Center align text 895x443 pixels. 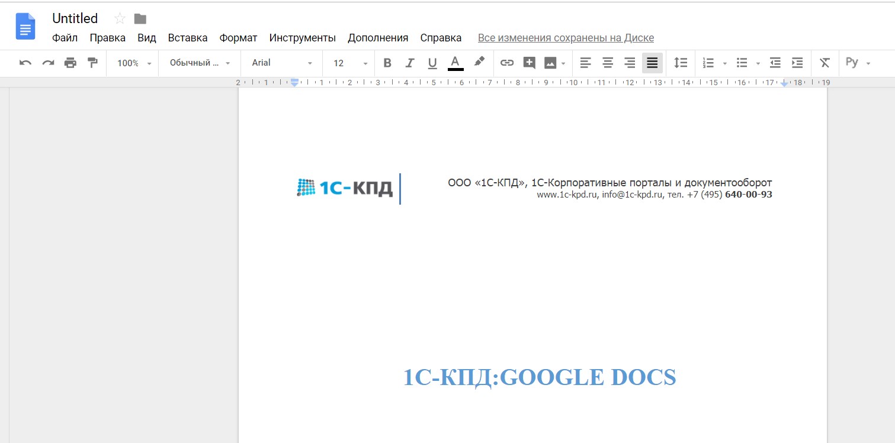pyautogui.click(x=608, y=63)
